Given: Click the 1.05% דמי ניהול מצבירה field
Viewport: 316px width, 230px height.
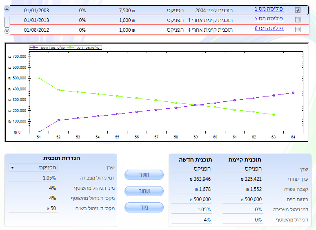Looking at the screenshot, I should click(33, 178).
